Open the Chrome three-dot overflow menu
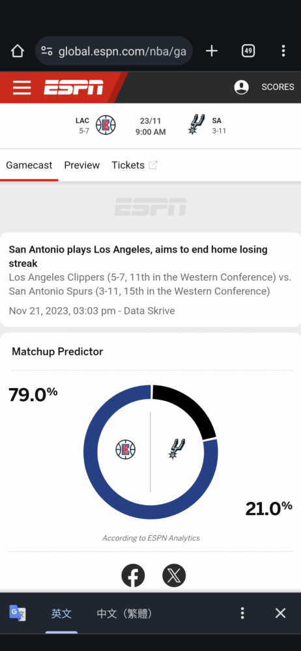301x651 pixels. pos(283,51)
